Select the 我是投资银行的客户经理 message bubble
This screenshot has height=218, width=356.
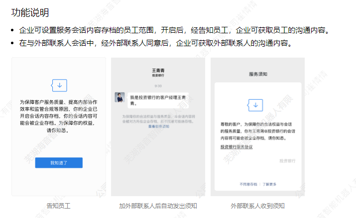pos(159,100)
